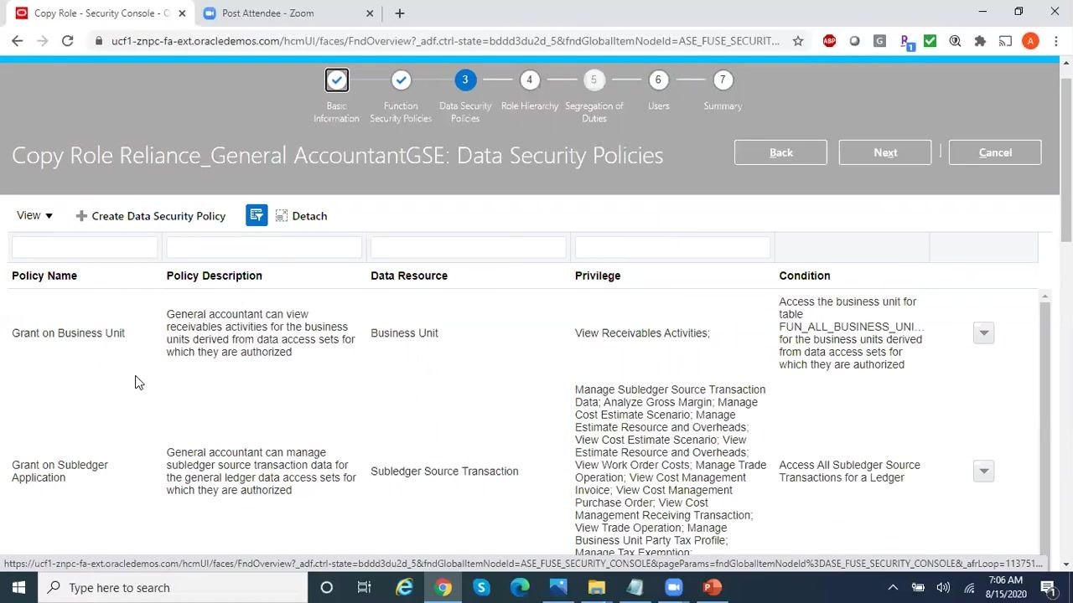
Task: Go back in browser history
Action: tap(18, 40)
